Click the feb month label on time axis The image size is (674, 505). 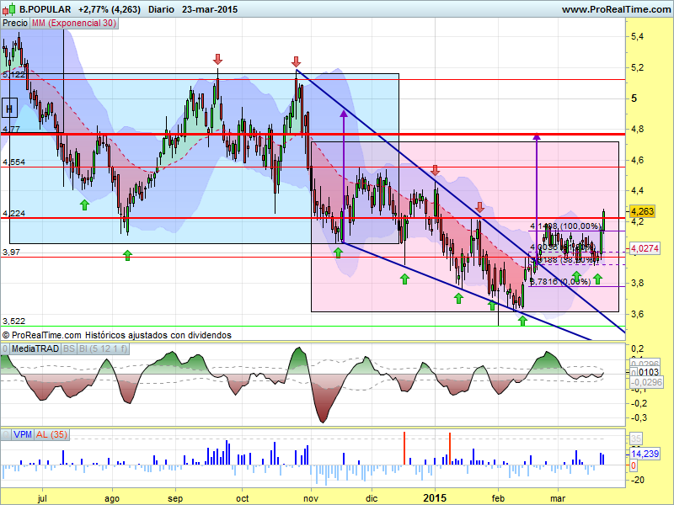pyautogui.click(x=498, y=498)
